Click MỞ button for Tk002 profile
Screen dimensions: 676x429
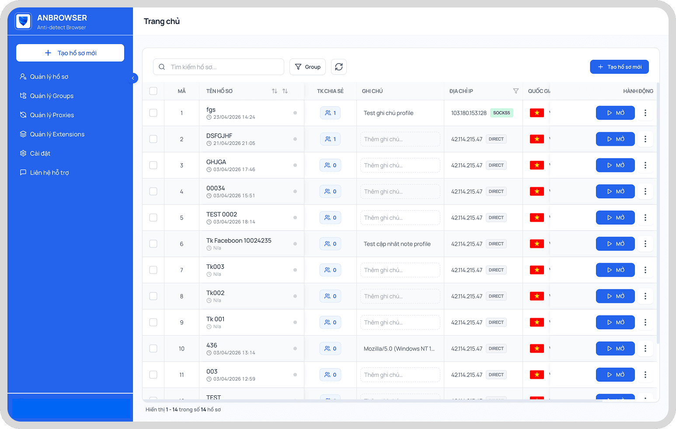click(615, 296)
